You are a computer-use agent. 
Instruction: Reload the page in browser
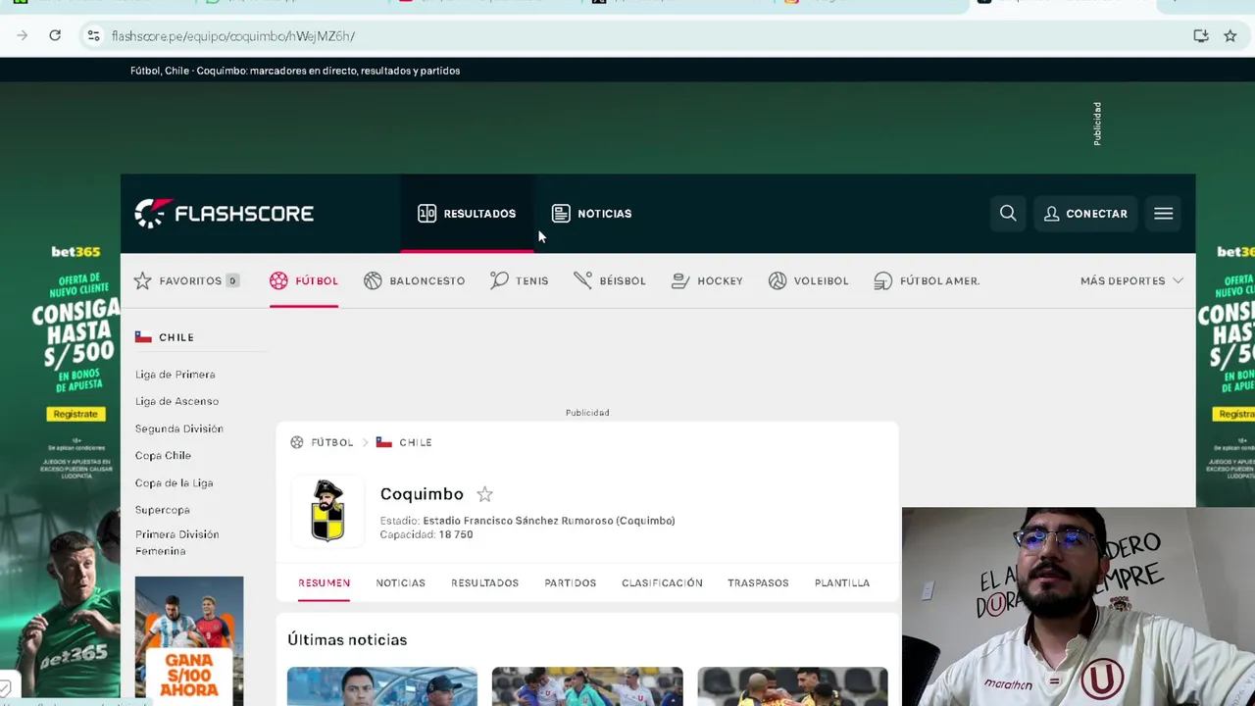pos(55,35)
